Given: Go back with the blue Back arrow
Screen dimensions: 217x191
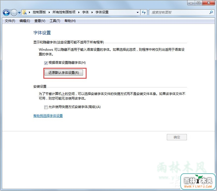Looking at the screenshot, I should pyautogui.click(x=6, y=12).
